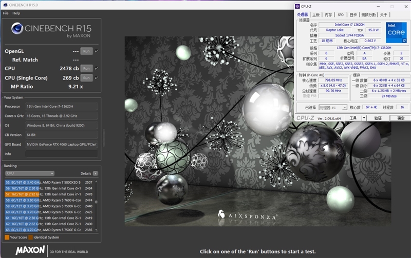411x258 pixels.
Task: Click the MAXON logo at bottom
Action: (x=30, y=250)
